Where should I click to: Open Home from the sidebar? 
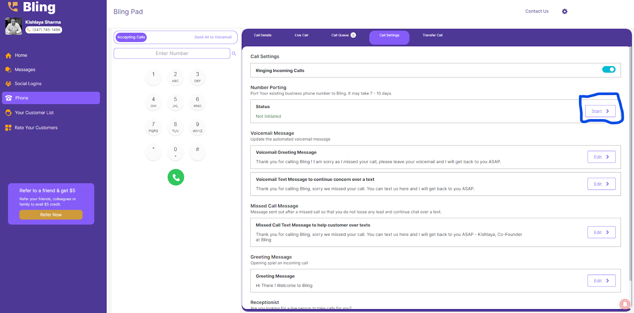[21, 55]
